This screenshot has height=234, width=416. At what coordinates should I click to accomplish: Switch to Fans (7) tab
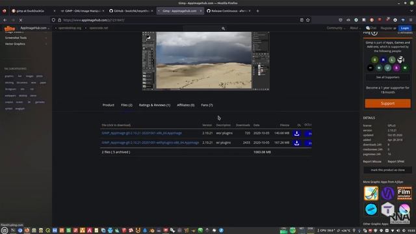(x=207, y=105)
